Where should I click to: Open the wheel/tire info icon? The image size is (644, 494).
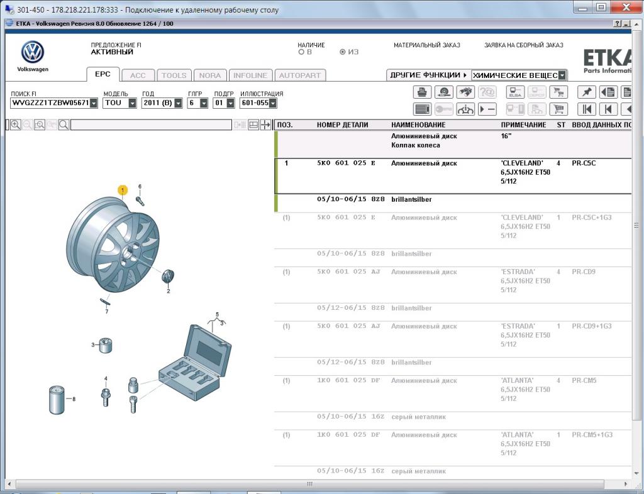(443, 92)
